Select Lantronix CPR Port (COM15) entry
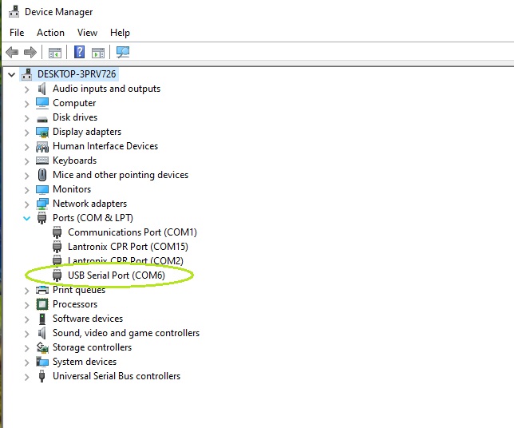Image resolution: width=514 pixels, height=428 pixels. pos(128,247)
